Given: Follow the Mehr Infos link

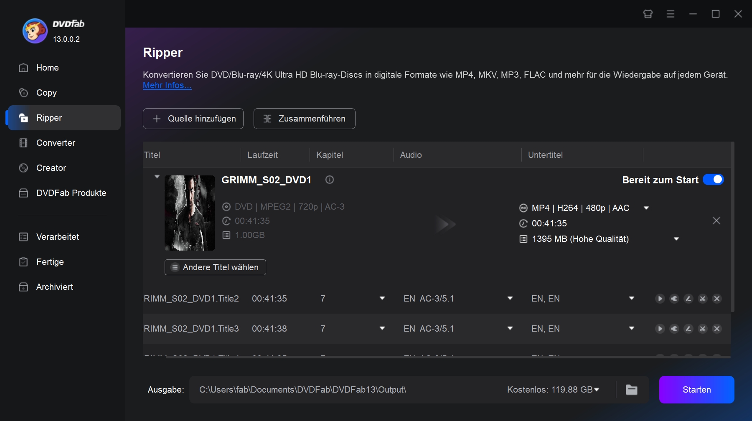Looking at the screenshot, I should (167, 85).
